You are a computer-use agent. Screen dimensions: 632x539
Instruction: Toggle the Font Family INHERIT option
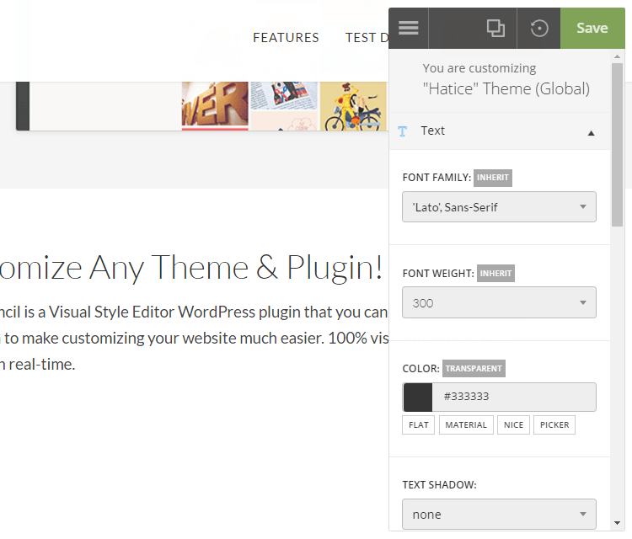click(493, 178)
